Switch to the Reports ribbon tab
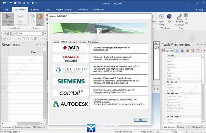Viewport: 206px width, 133px height. click(x=35, y=9)
